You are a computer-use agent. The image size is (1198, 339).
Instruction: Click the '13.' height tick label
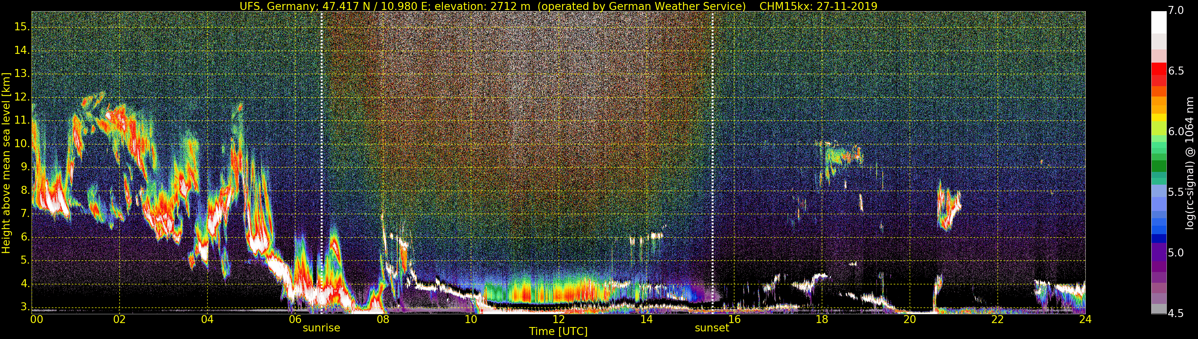22,74
